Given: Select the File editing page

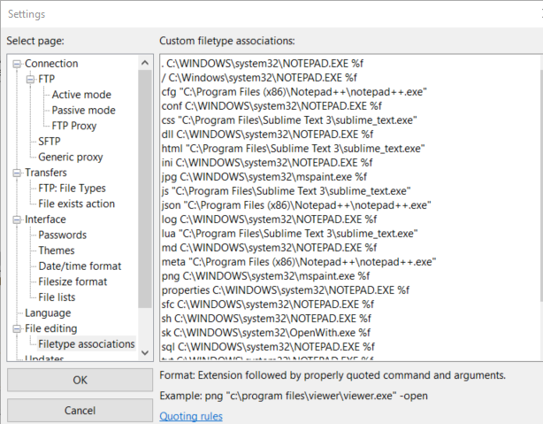Looking at the screenshot, I should pyautogui.click(x=51, y=328).
